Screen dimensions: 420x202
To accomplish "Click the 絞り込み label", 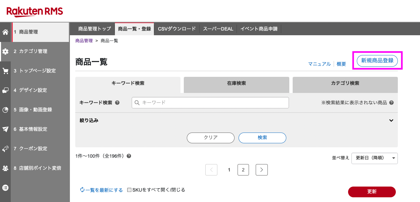I will (89, 120).
